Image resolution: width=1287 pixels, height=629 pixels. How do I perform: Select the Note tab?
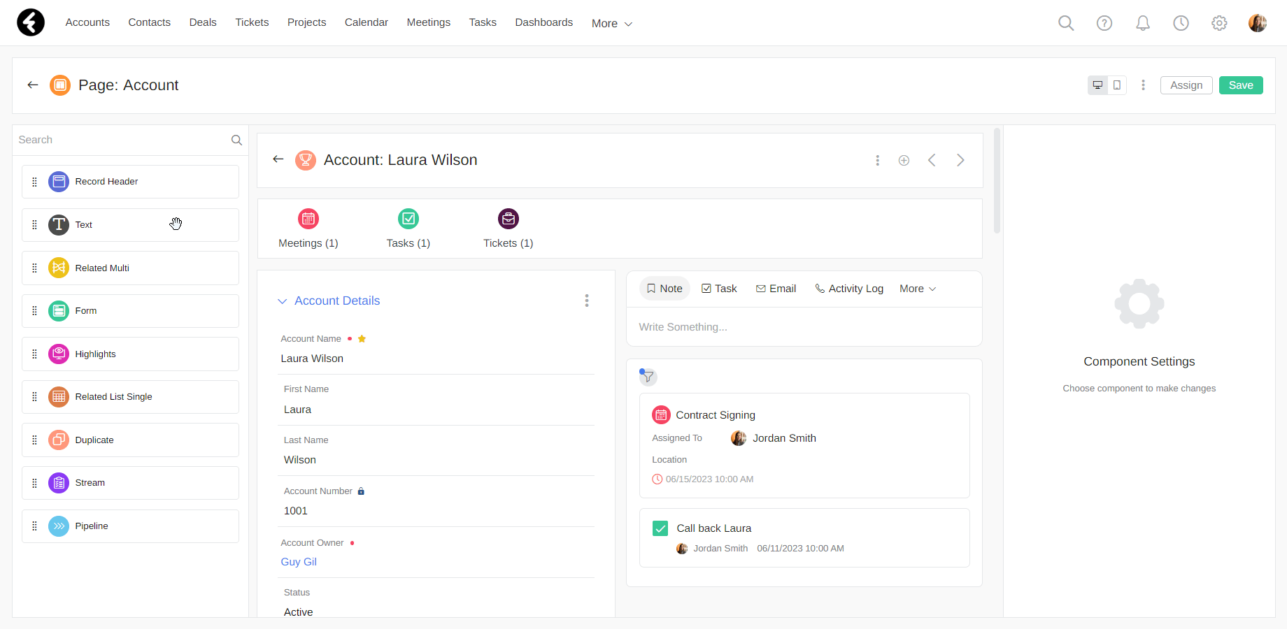click(x=664, y=289)
